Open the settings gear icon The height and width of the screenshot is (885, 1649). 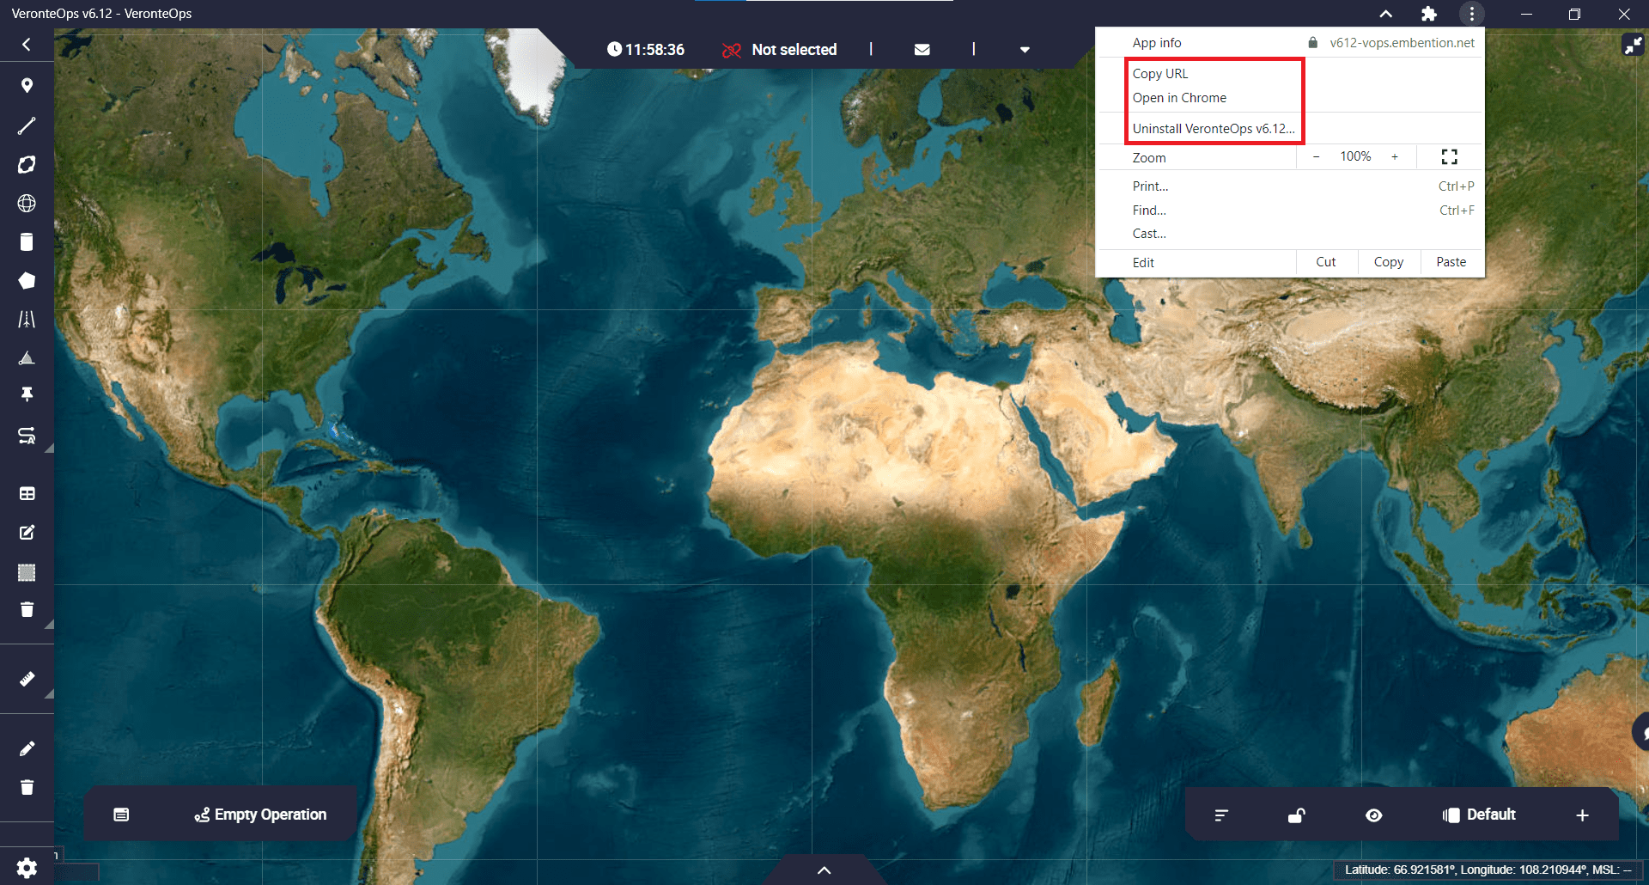pos(27,868)
